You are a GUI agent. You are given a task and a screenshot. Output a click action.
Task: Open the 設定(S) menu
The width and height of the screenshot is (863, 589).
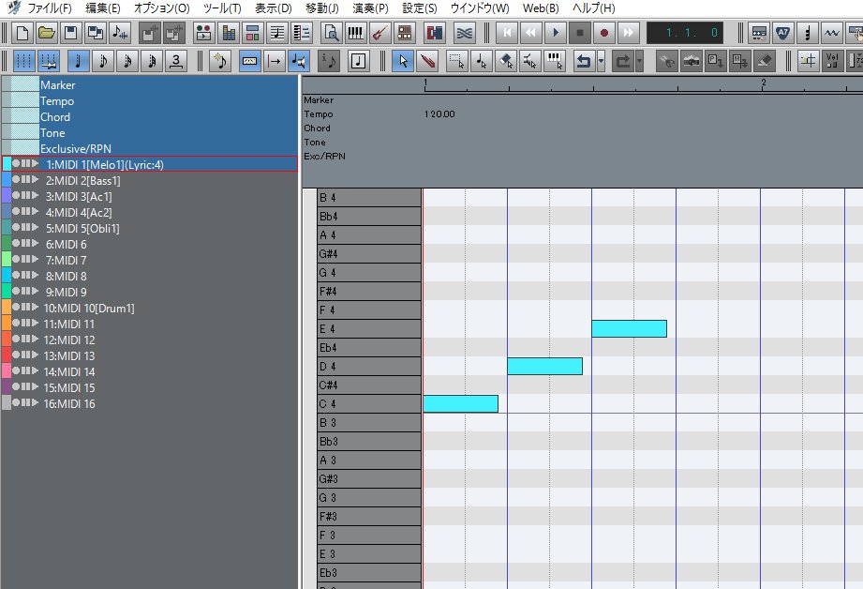(x=420, y=8)
